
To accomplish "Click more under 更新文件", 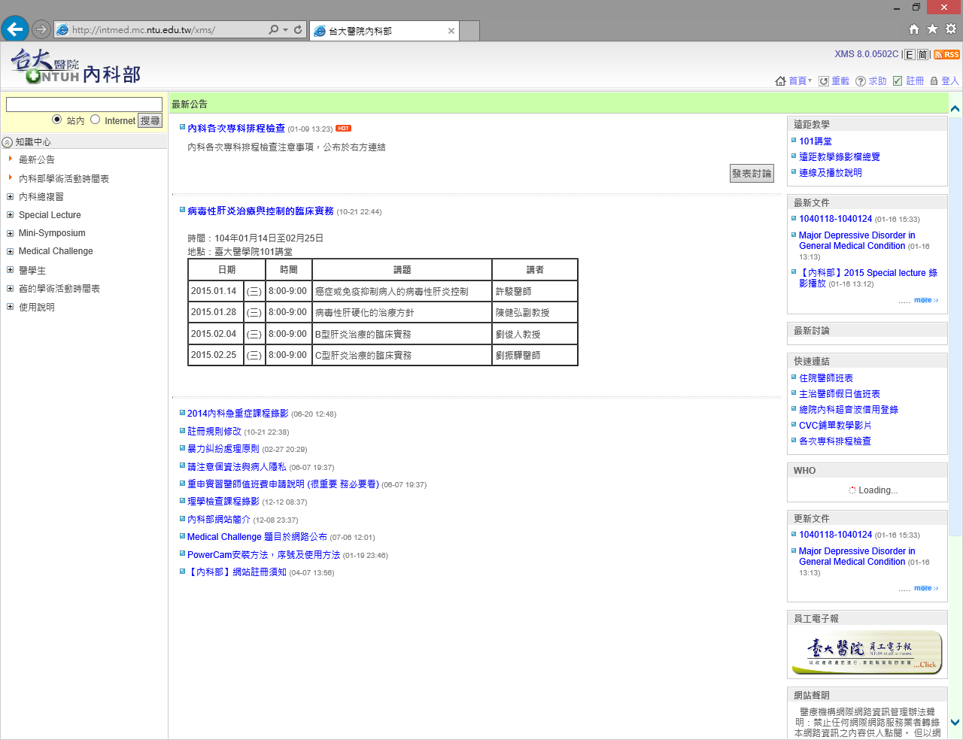I will pyautogui.click(x=926, y=588).
